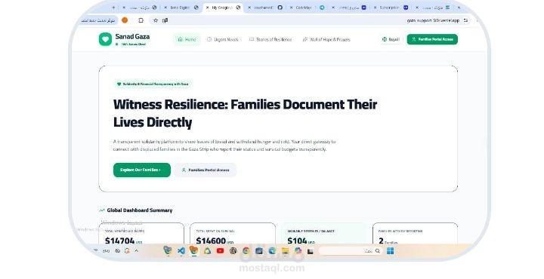
Task: Click the Witness Resilience headline
Action: (x=245, y=113)
